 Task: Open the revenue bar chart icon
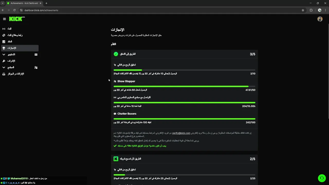tap(4, 42)
